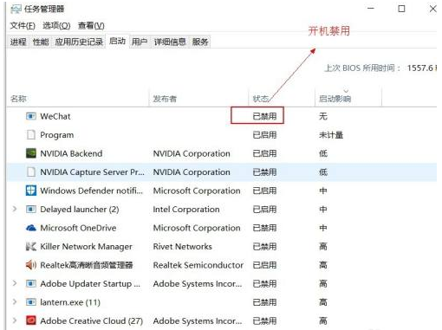Select the Realtek高清晰音频管理器 entry
Screen dimensions: 442x330
[87, 265]
